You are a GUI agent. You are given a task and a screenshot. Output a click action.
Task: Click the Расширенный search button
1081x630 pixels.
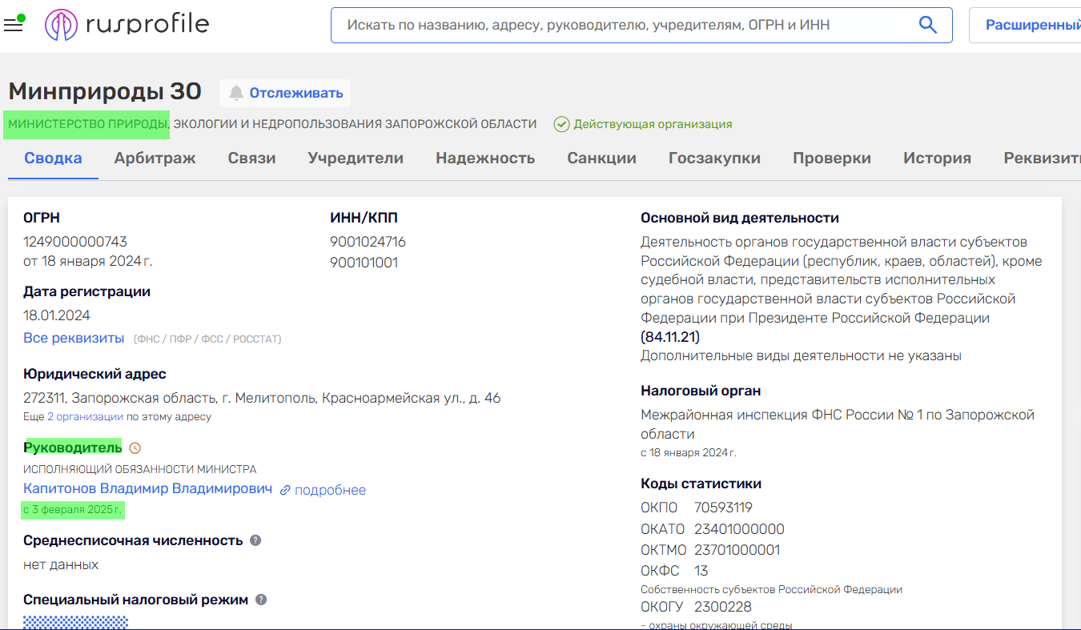tap(1032, 25)
